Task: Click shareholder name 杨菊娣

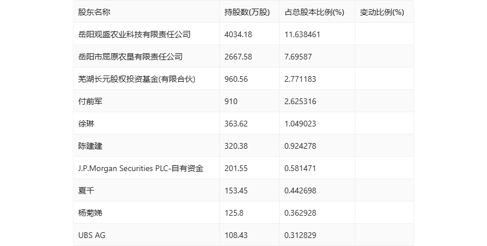Action: (x=90, y=213)
